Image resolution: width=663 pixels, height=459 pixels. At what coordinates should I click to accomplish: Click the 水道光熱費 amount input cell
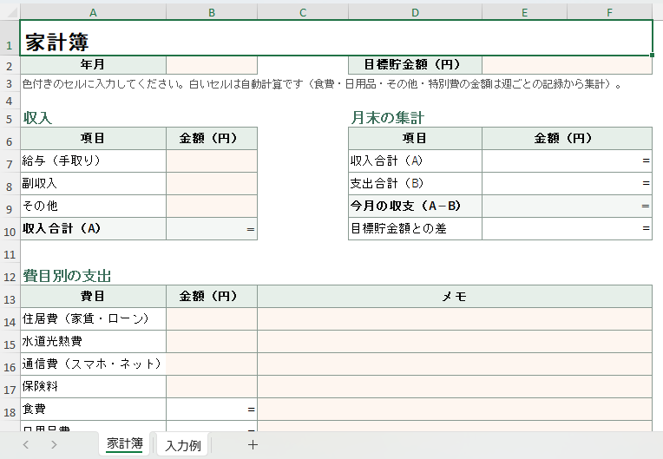(x=212, y=342)
